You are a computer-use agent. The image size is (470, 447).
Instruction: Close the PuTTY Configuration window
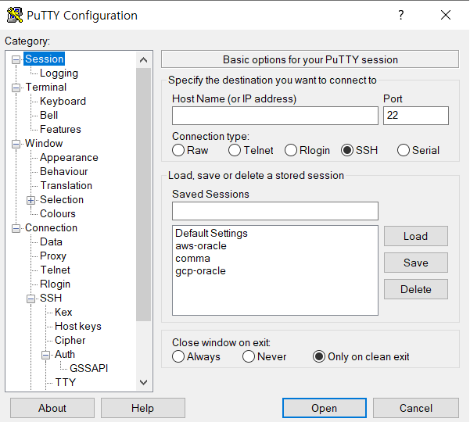(x=446, y=15)
